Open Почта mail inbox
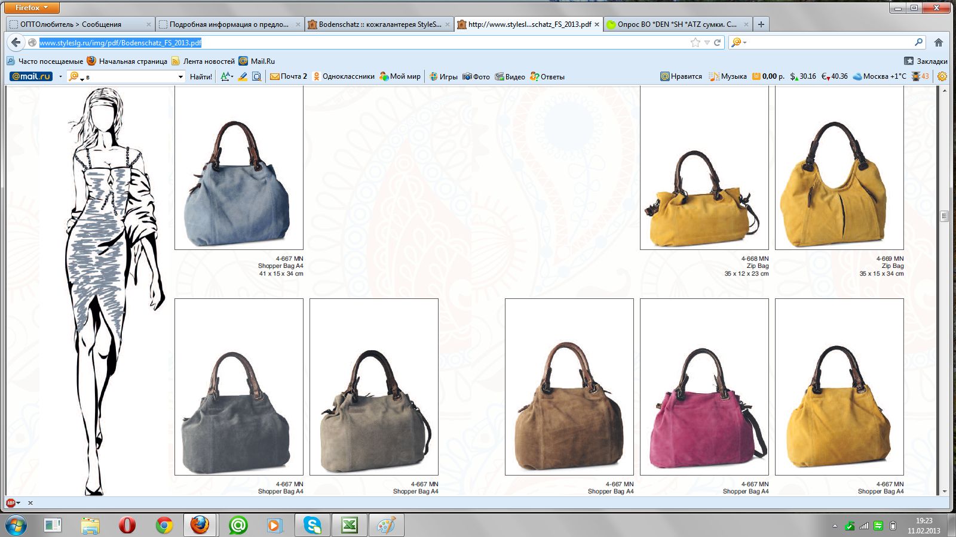This screenshot has height=537, width=956. coord(289,76)
